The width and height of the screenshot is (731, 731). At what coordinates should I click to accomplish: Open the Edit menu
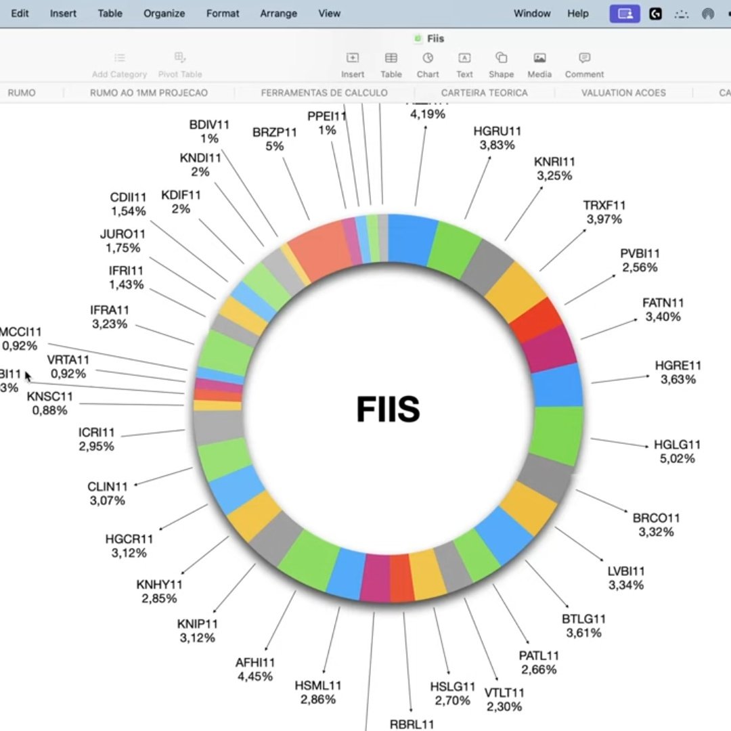(20, 14)
